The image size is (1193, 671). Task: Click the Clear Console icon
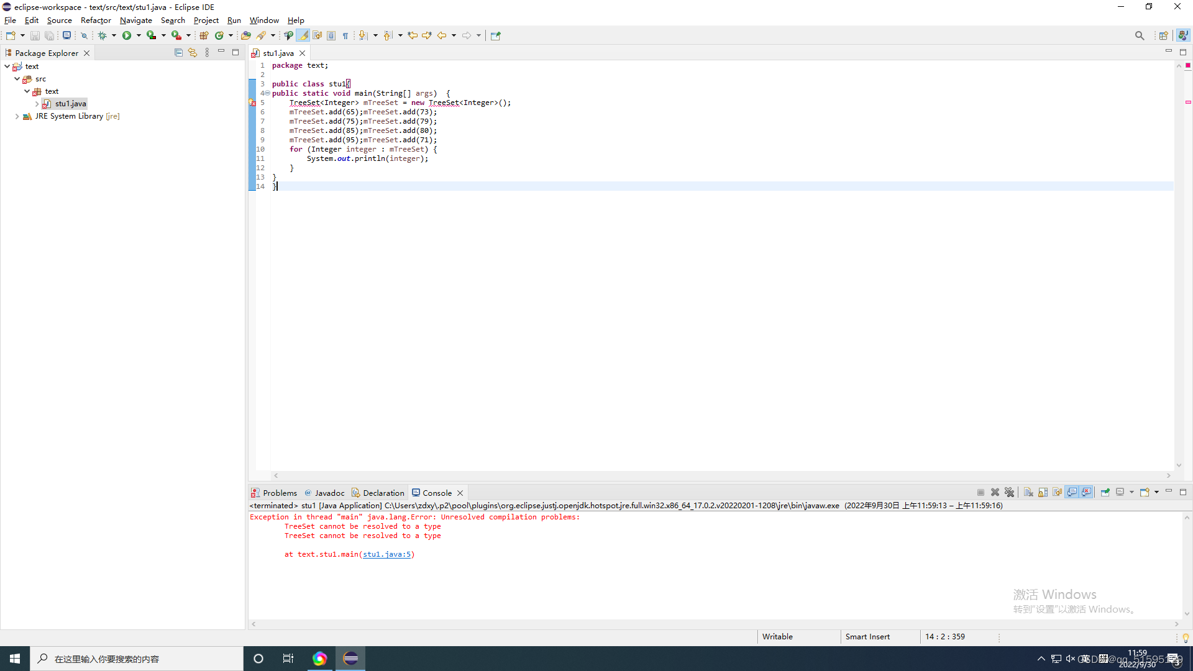1028,492
